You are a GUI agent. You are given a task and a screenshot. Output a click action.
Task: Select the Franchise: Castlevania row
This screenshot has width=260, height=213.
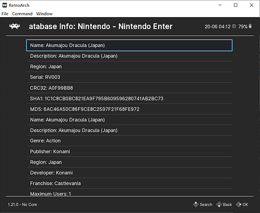tap(129, 183)
